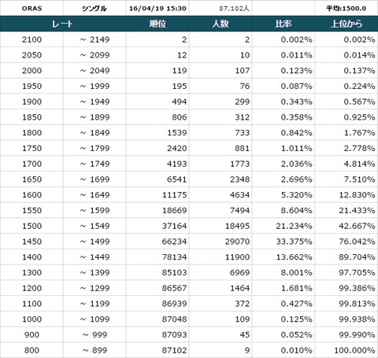The height and width of the screenshot is (358, 378).
Task: Click the ratio cell 5.320%
Action: tap(283, 194)
